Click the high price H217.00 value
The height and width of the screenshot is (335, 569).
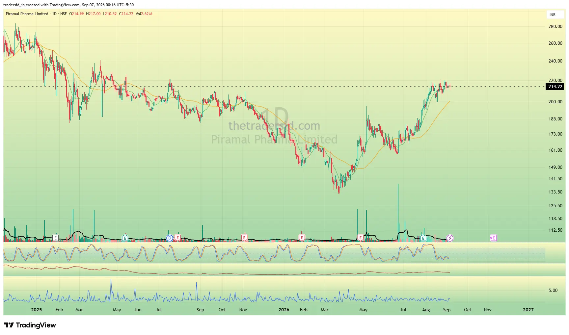click(x=93, y=14)
